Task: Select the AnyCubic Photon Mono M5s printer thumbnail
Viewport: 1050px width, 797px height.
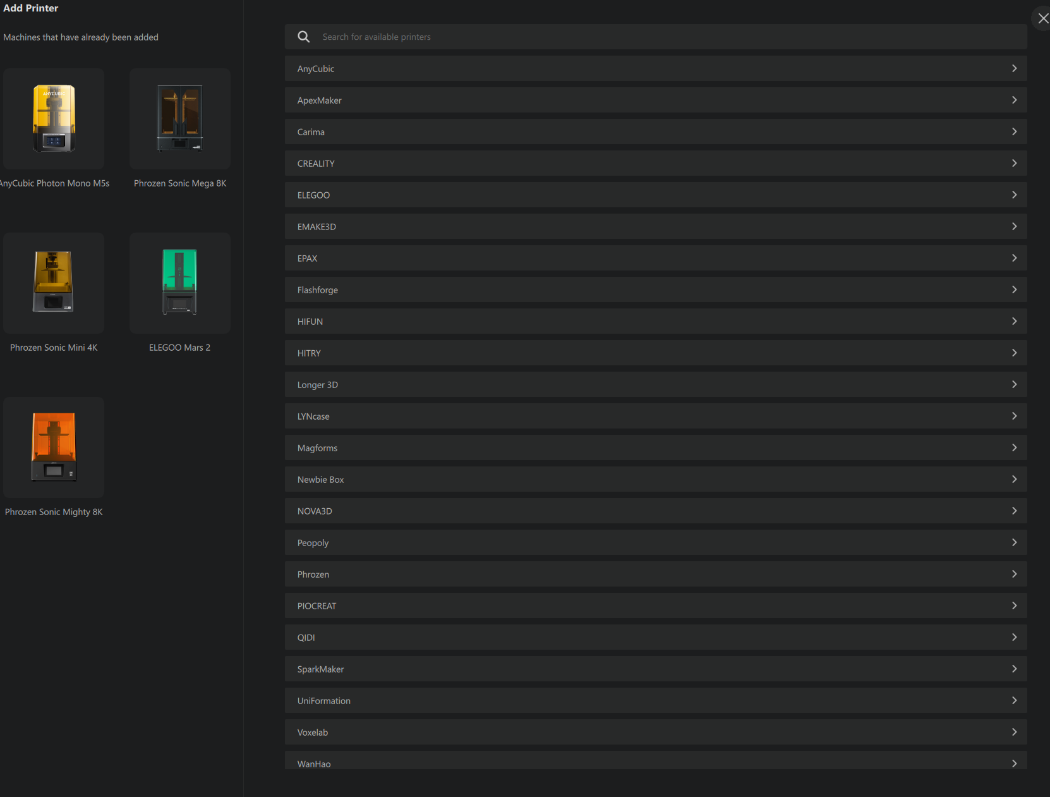Action: click(x=54, y=119)
